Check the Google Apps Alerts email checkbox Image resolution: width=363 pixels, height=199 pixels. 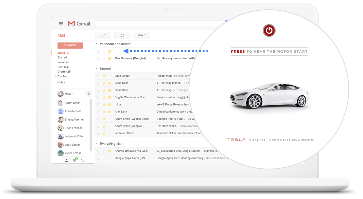[x=99, y=158]
